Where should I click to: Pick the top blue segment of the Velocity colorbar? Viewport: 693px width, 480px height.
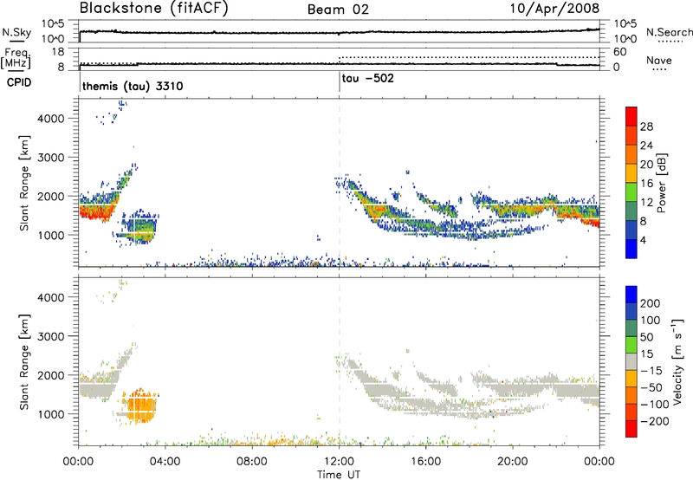[x=631, y=295]
